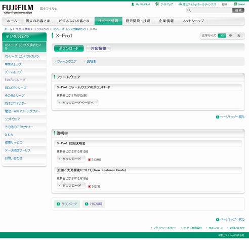This screenshot has width=249, height=240.
Task: Open デジタルカメラ sidebar heading
Action: click(x=24, y=36)
